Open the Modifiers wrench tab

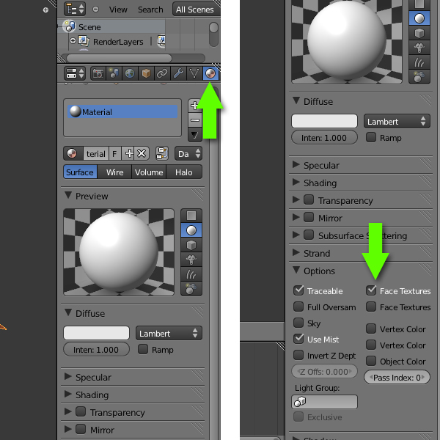point(178,73)
